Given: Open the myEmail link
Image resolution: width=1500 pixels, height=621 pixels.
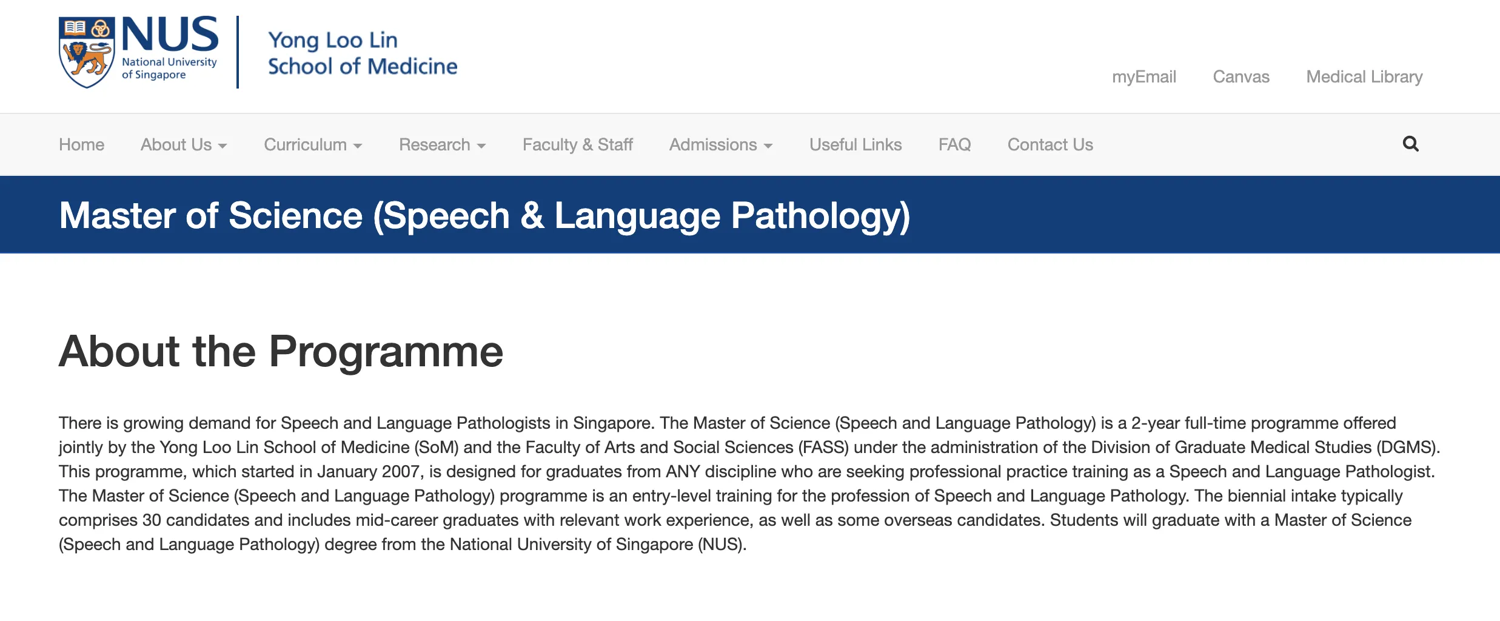Looking at the screenshot, I should [x=1143, y=77].
